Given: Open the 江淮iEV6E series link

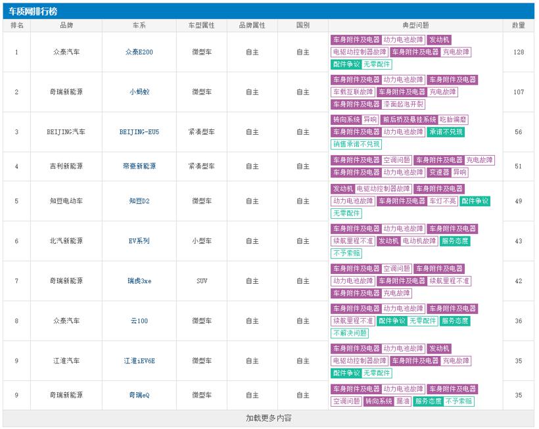Looking at the screenshot, I should [x=139, y=361].
